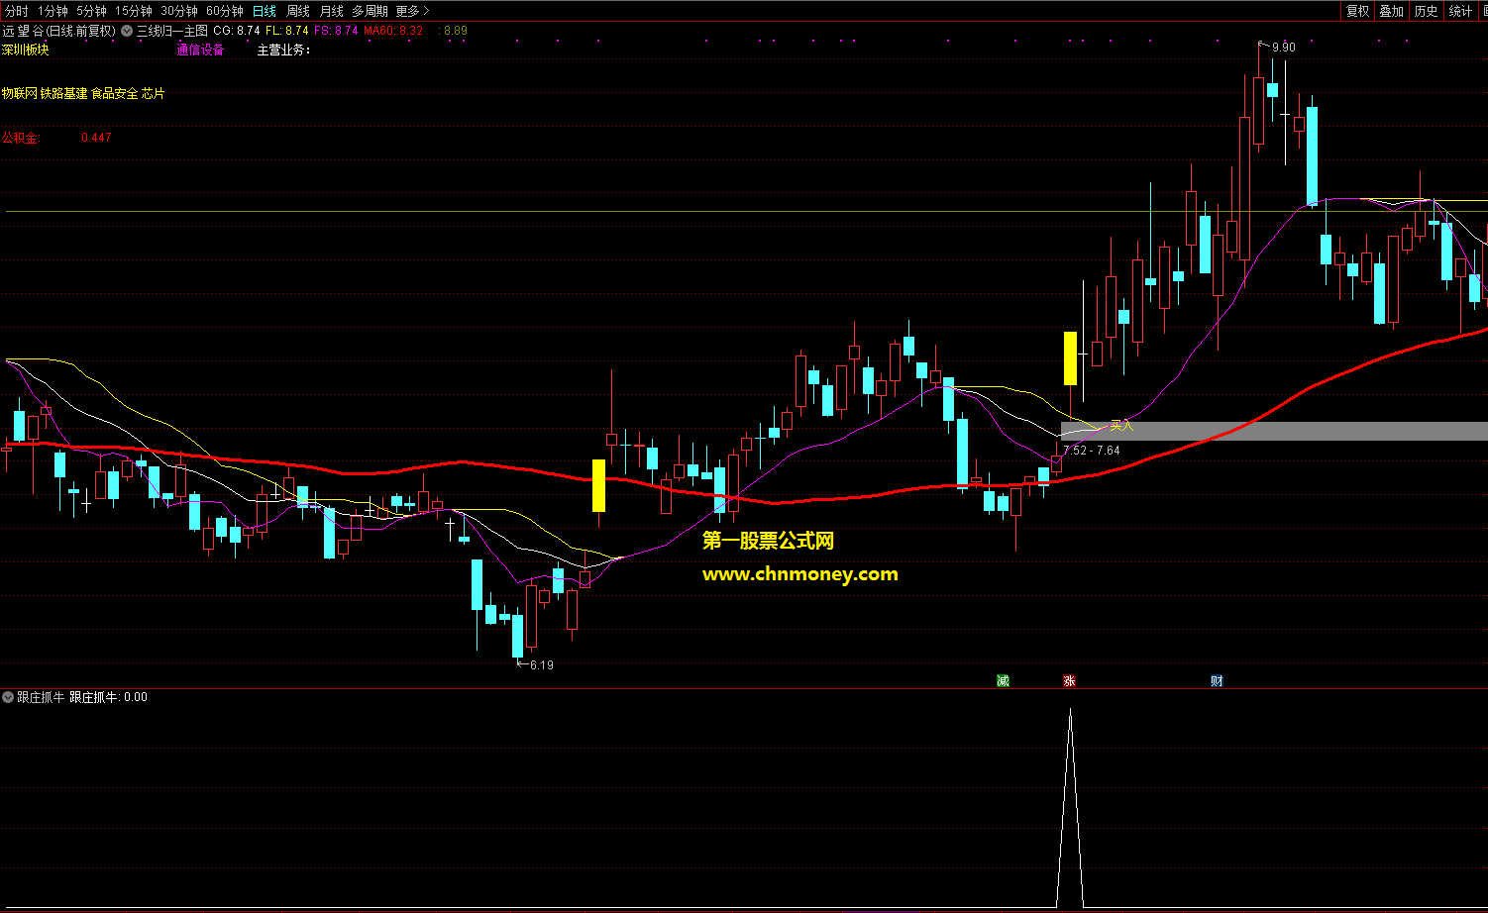Click the 食品安全 concept tag
1488x913 pixels.
115,93
